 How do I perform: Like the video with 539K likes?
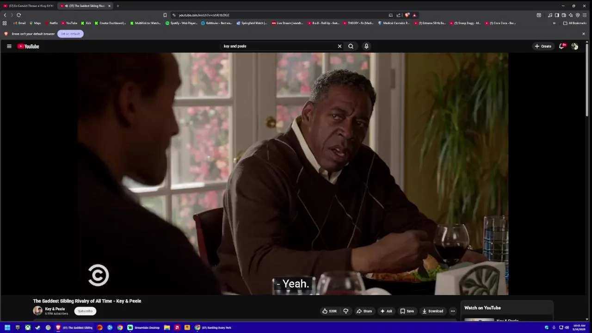point(329,311)
